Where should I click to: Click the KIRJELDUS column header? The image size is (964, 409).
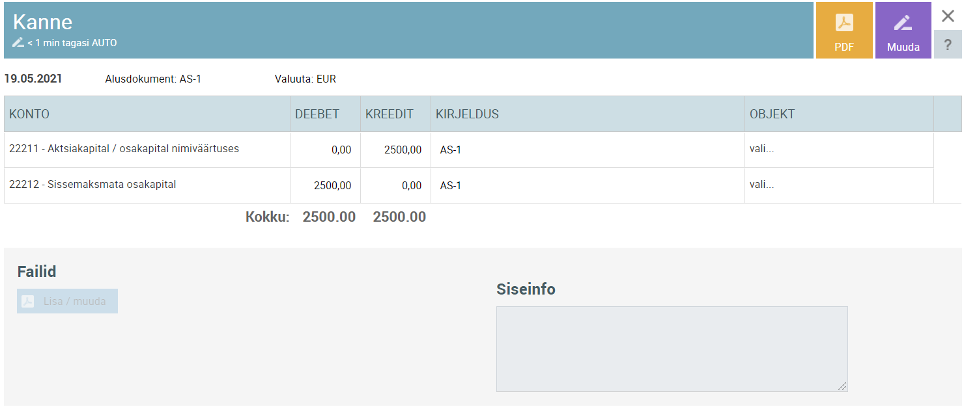tap(467, 114)
